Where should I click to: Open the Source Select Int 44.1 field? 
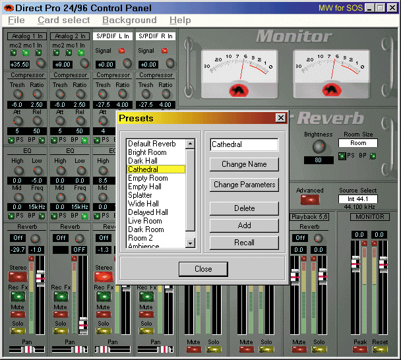(x=357, y=199)
